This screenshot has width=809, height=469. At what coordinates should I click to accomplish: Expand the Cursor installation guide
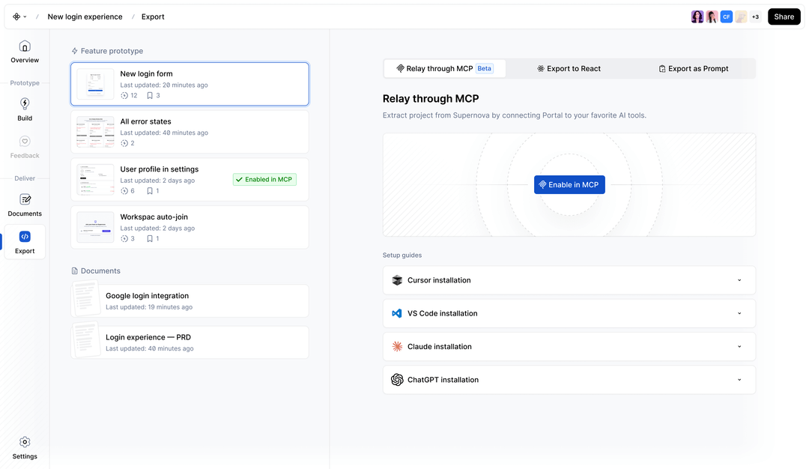coord(569,279)
